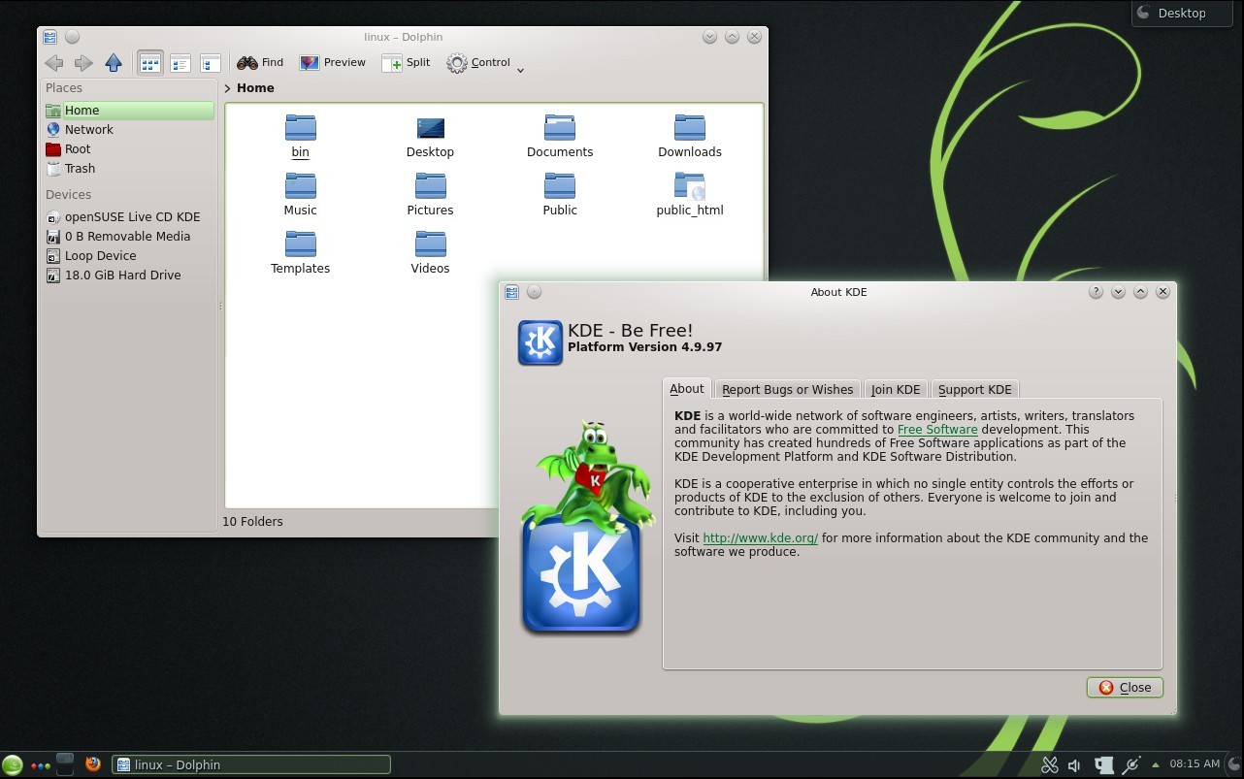The image size is (1244, 779).
Task: Follow the Free Software link
Action: tap(937, 430)
